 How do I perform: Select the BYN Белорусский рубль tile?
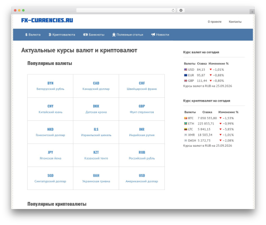coord(51,86)
